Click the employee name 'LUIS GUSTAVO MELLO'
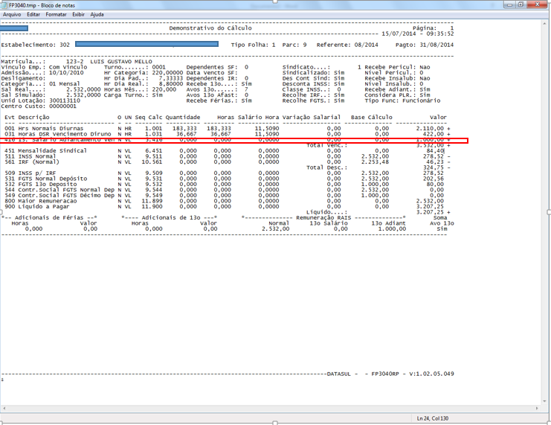This screenshot has height=425, width=551. 121,61
